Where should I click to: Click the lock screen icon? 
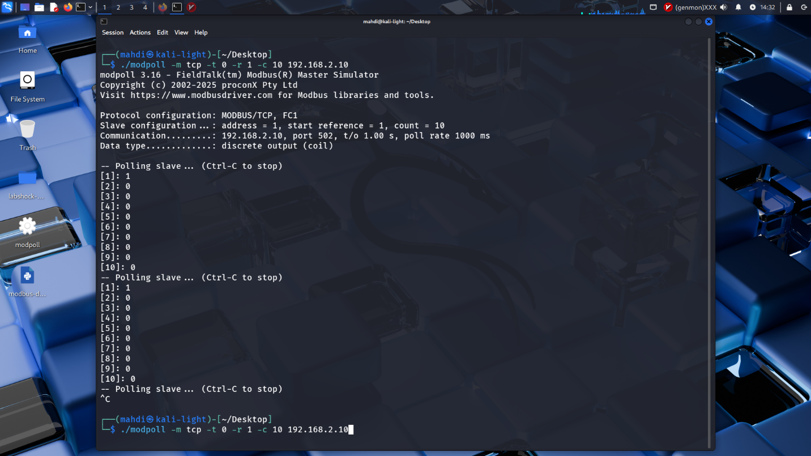click(x=789, y=7)
